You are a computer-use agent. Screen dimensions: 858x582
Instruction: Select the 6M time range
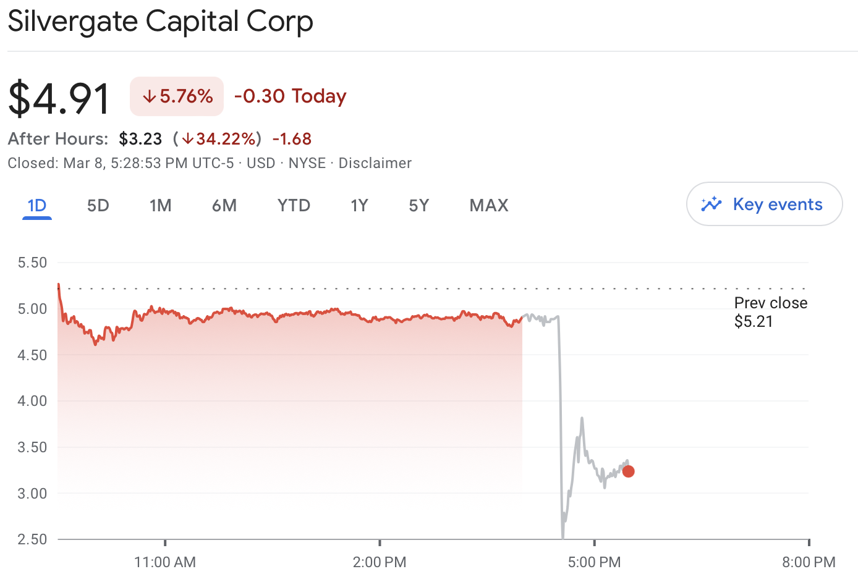click(224, 205)
